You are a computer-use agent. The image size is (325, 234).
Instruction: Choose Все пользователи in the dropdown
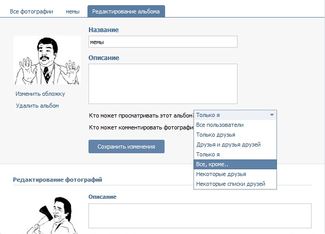(235, 125)
